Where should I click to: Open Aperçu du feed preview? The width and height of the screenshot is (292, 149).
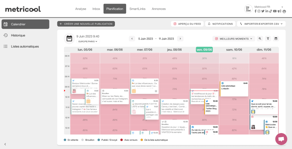[187, 24]
